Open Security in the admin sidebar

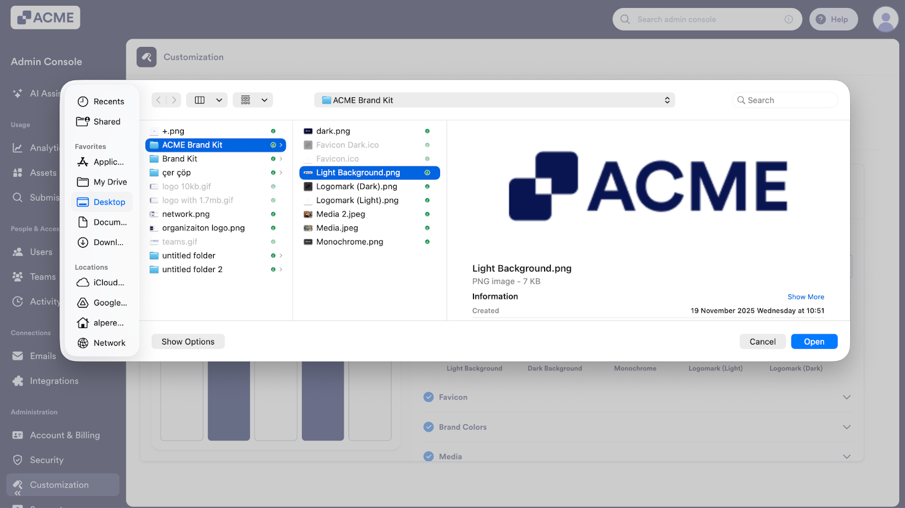point(38,460)
